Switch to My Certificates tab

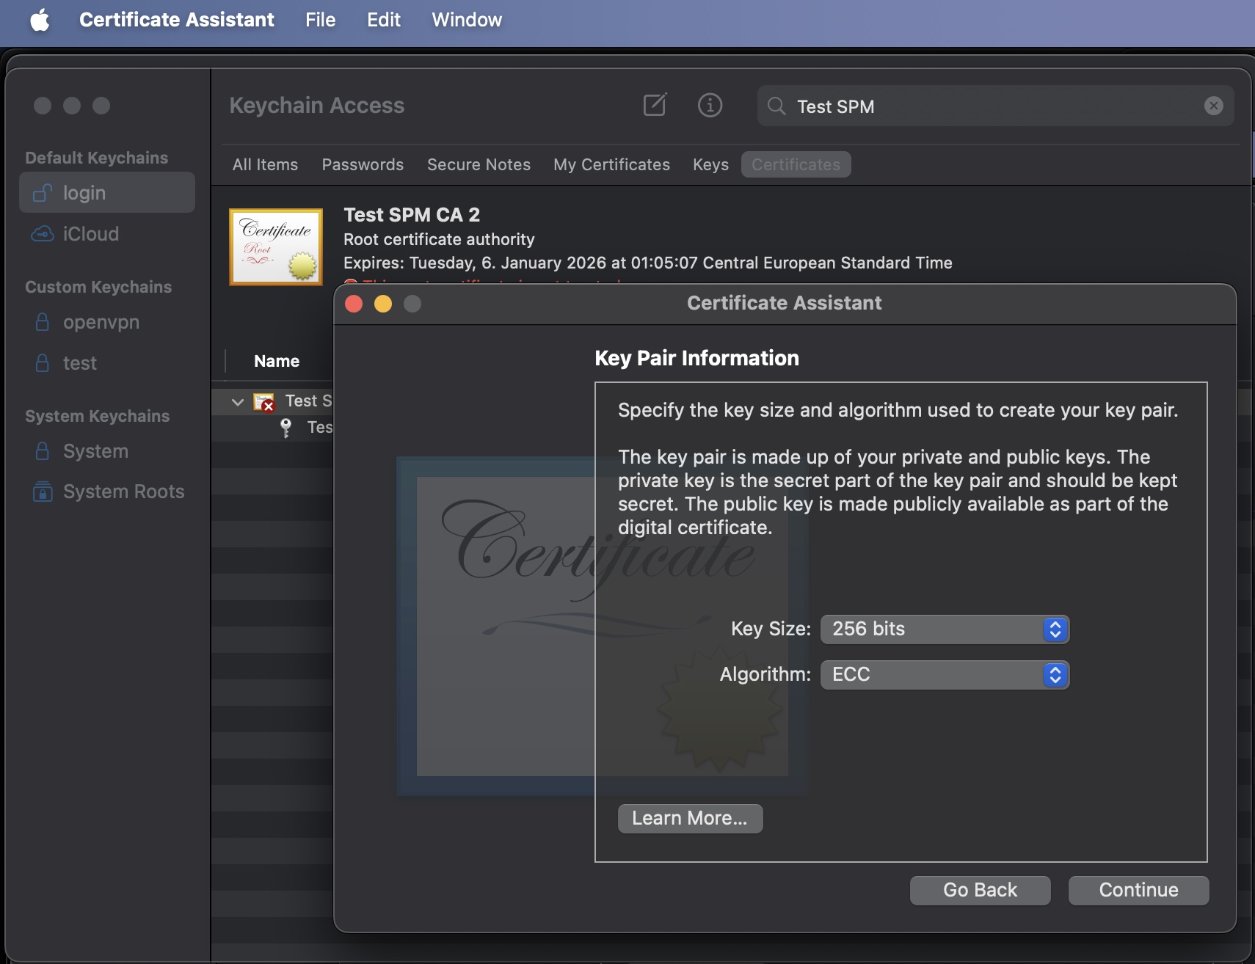pyautogui.click(x=611, y=164)
